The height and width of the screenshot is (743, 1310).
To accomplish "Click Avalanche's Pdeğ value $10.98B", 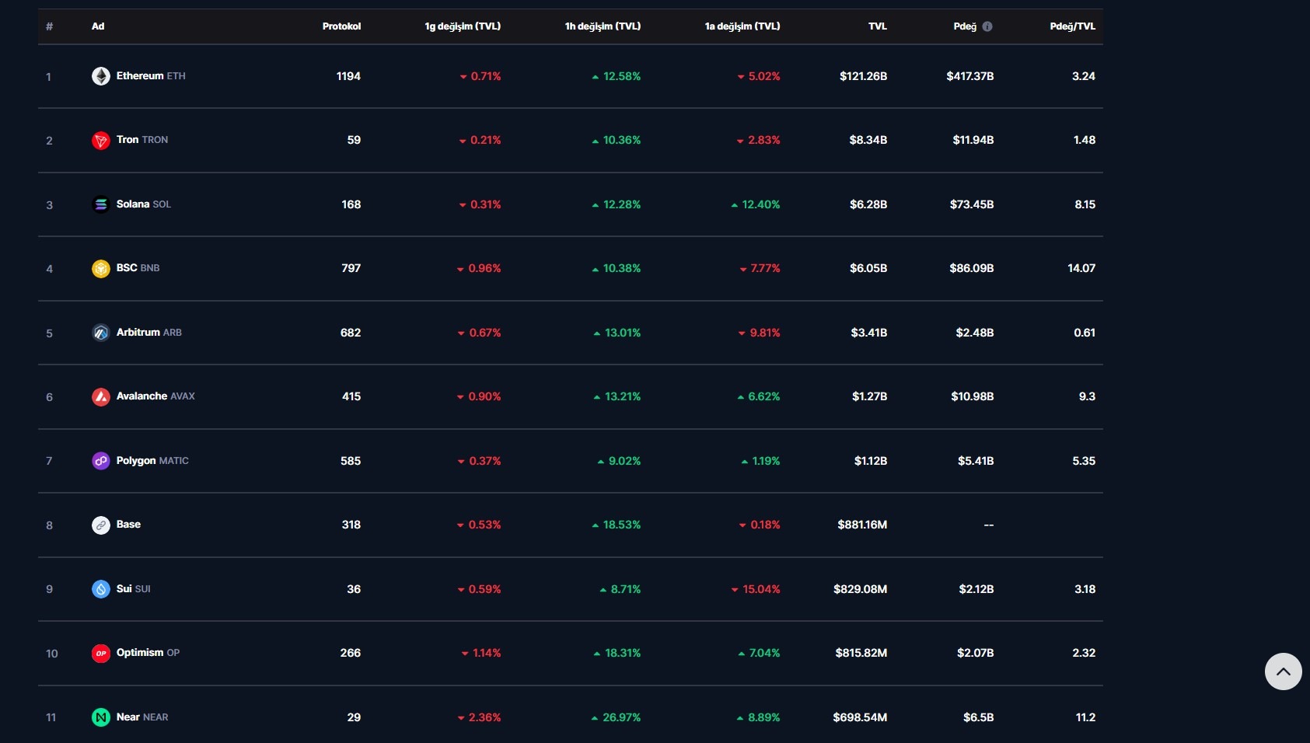I will coord(973,396).
